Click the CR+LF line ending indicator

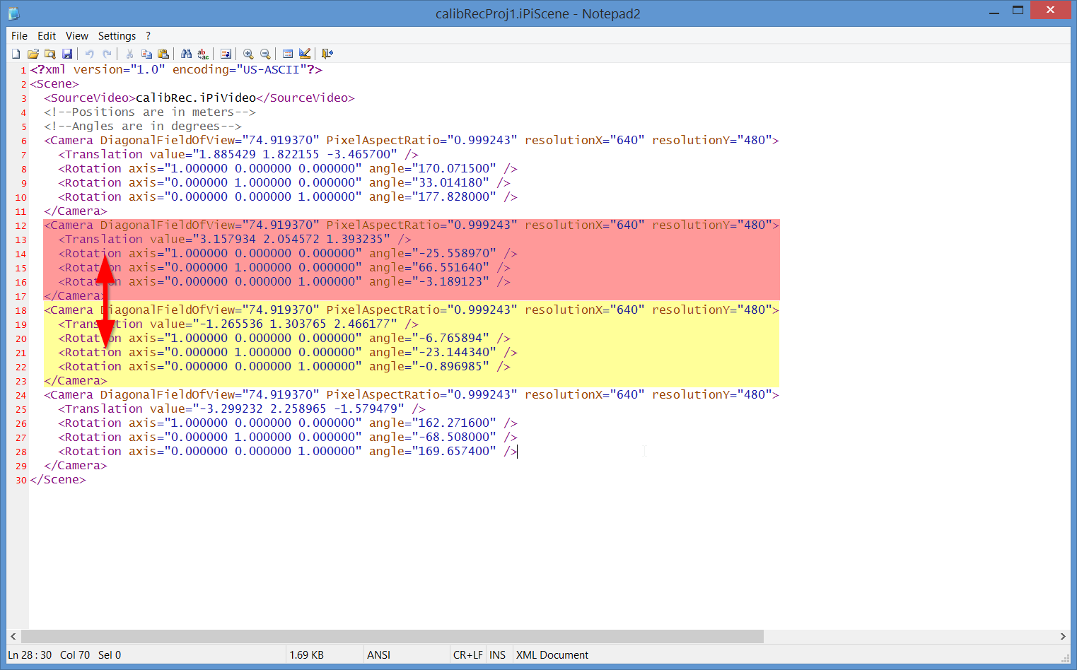(468, 655)
